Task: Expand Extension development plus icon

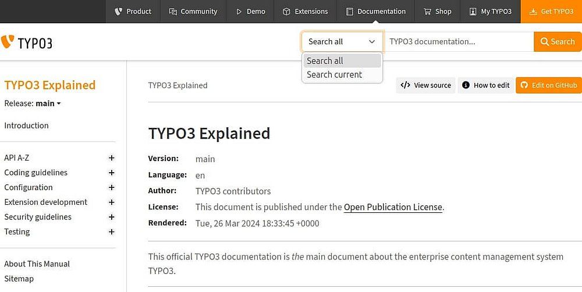Action: (111, 202)
